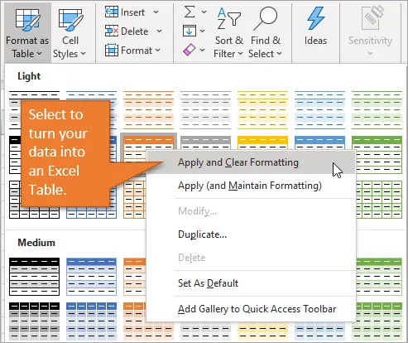Open the Clear dropdown arrow
This screenshot has width=408, height=343.
click(202, 50)
